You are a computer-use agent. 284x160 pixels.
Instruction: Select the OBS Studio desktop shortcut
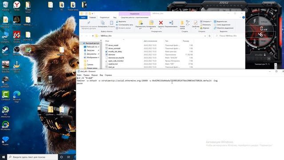[x=17, y=51]
